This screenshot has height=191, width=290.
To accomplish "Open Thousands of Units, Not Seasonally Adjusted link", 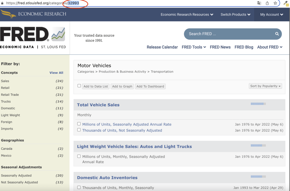I will (x=122, y=130).
